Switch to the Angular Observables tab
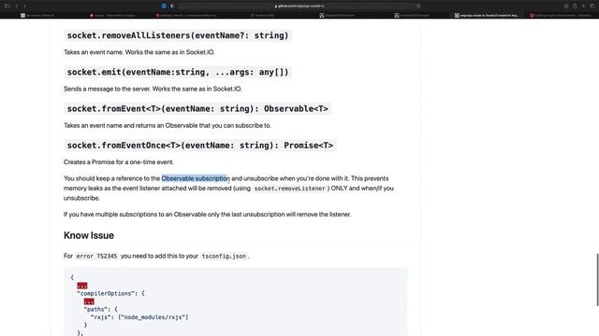 [x=112, y=15]
